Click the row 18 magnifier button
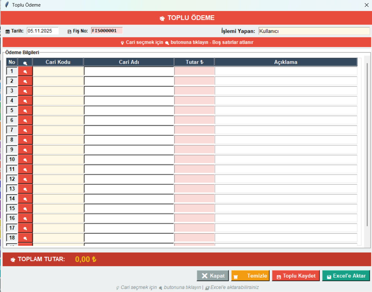This screenshot has width=372, height=292. [25, 238]
